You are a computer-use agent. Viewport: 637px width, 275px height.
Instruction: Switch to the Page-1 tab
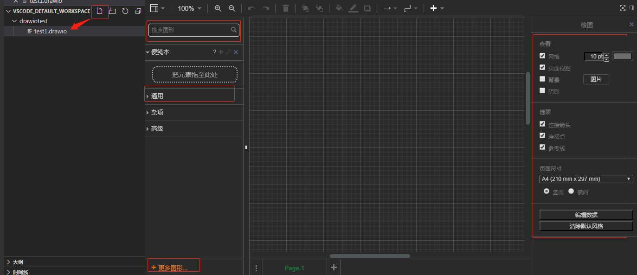tap(294, 268)
